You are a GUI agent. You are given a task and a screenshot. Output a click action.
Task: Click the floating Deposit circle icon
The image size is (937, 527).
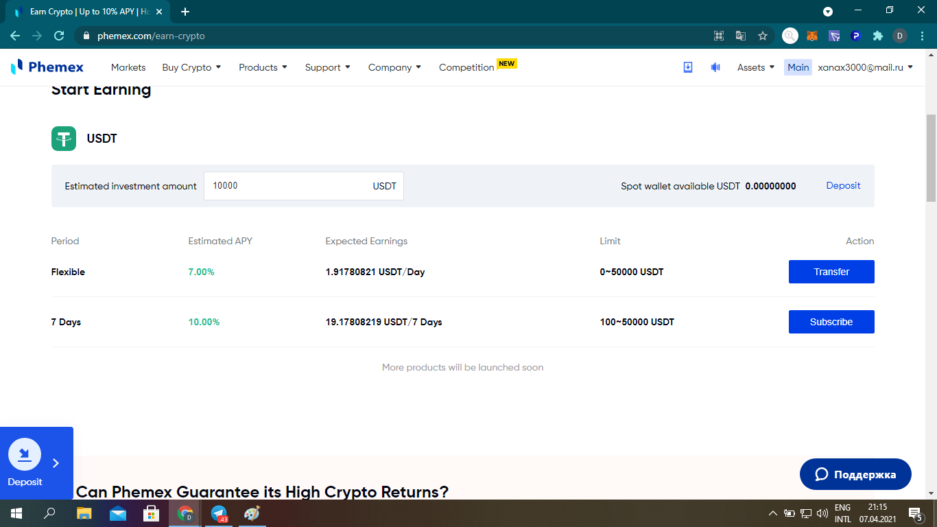click(x=25, y=454)
